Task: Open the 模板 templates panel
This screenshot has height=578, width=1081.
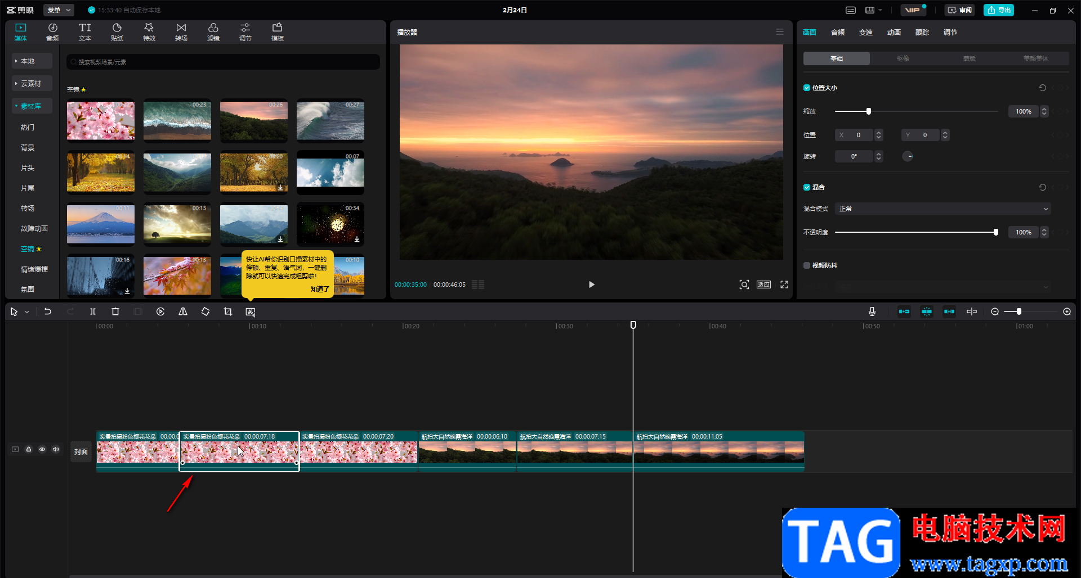Action: 277,32
